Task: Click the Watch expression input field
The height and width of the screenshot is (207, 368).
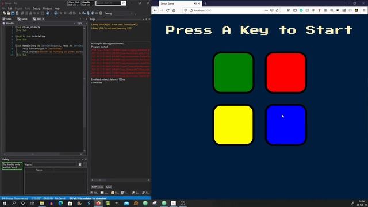Action: pyautogui.click(x=55, y=164)
